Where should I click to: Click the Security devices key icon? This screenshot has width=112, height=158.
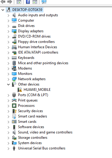[x=14, y=111]
